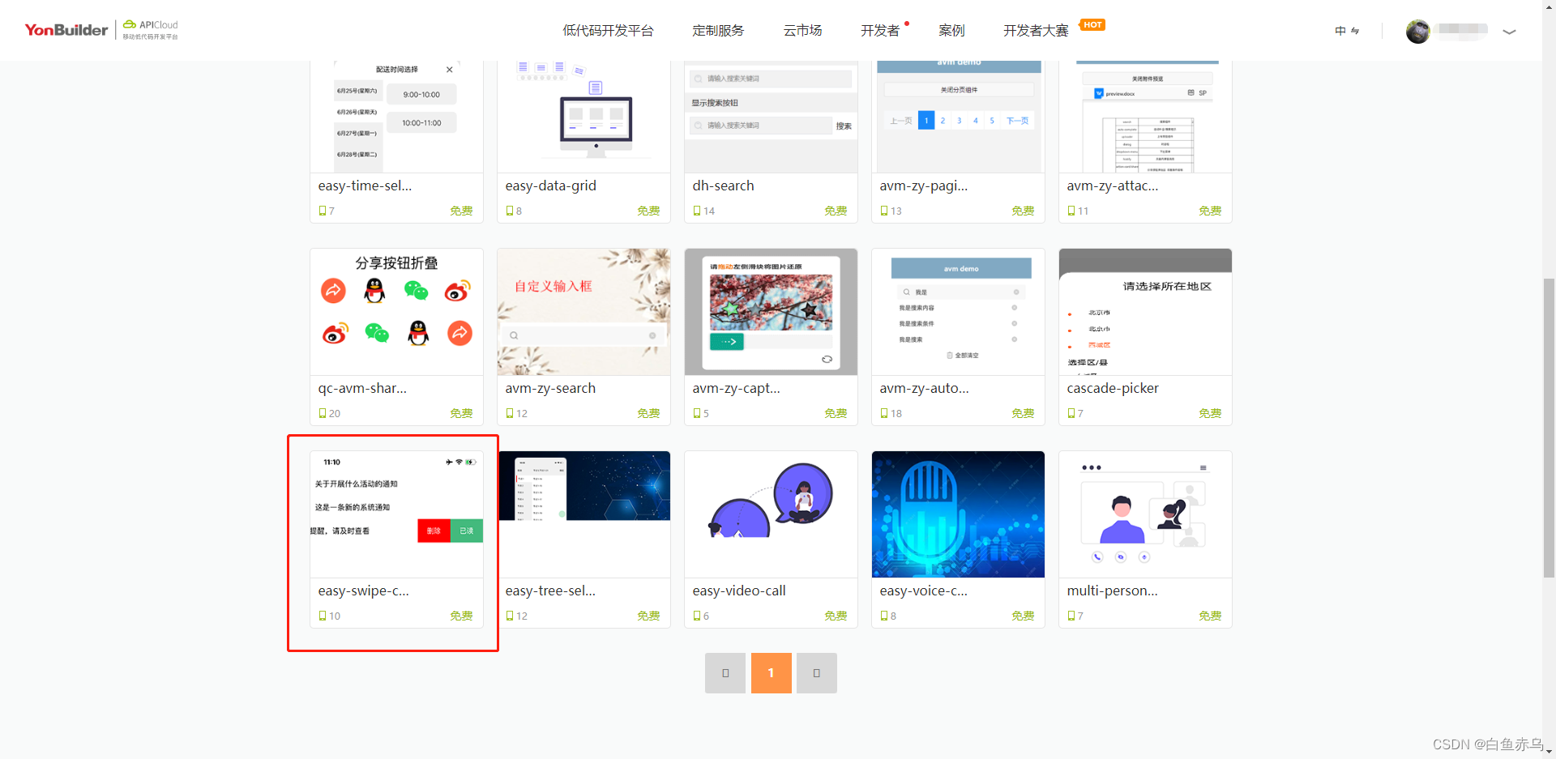Click the avm-zy-search title

550,388
